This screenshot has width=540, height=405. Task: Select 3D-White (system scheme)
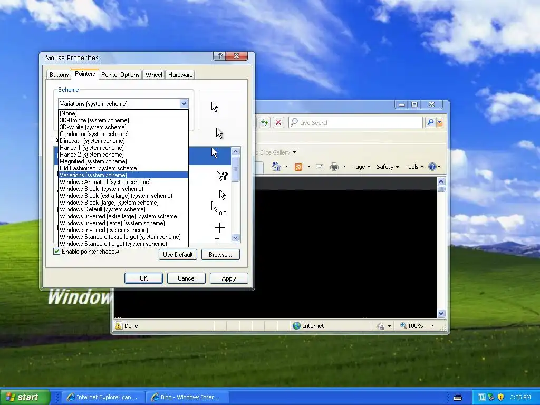click(x=123, y=127)
